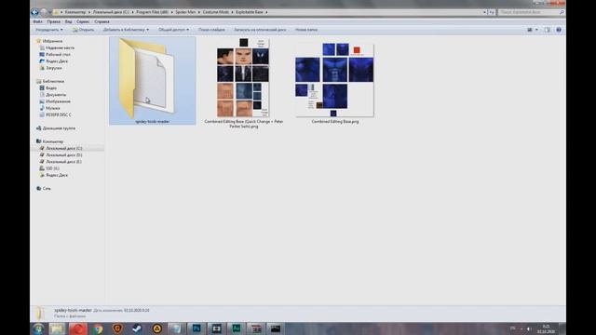Image resolution: width=596 pixels, height=335 pixels.
Task: Open Steam from the taskbar
Action: point(137,328)
